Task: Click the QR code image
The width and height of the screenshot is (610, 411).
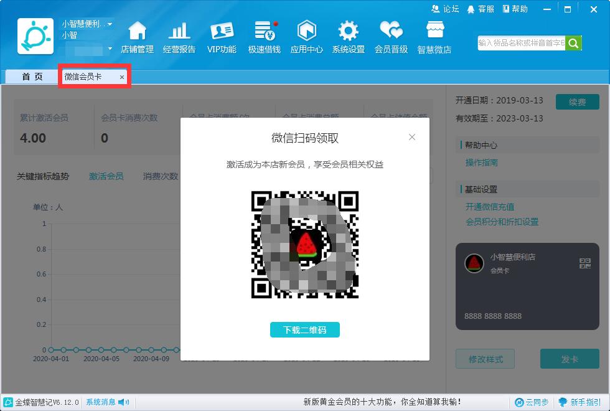Action: [x=305, y=244]
